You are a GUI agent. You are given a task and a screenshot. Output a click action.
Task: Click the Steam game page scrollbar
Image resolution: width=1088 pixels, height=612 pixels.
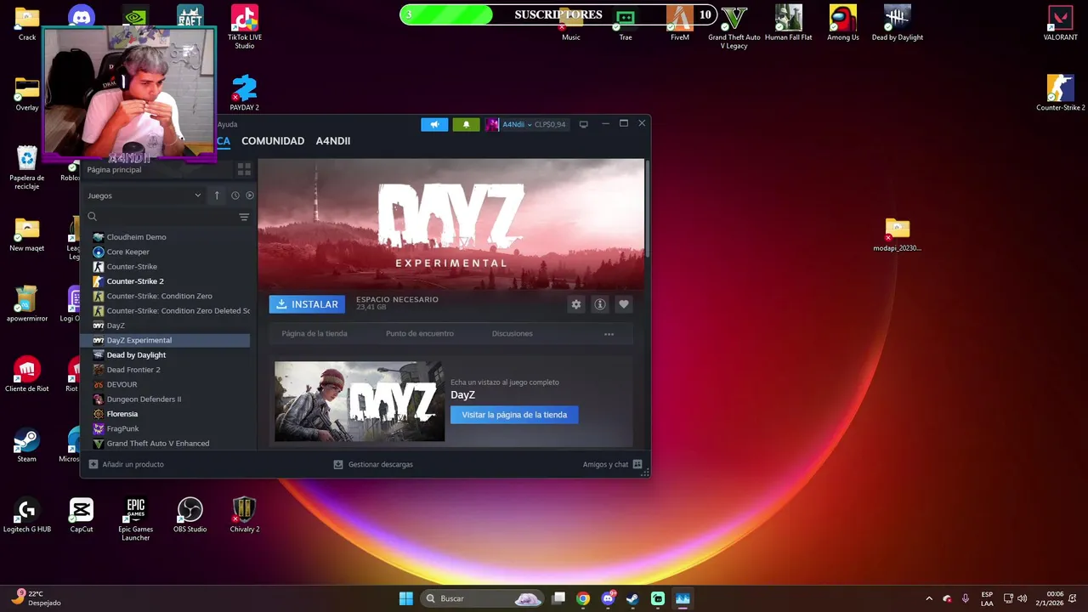[647, 208]
